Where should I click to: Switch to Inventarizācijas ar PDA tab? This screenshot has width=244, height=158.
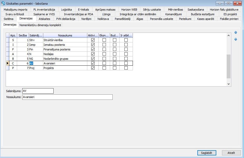click(x=78, y=14)
